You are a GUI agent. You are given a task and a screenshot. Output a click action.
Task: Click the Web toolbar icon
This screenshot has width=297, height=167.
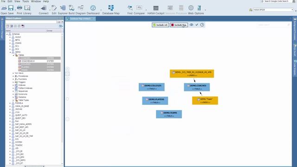click(191, 10)
